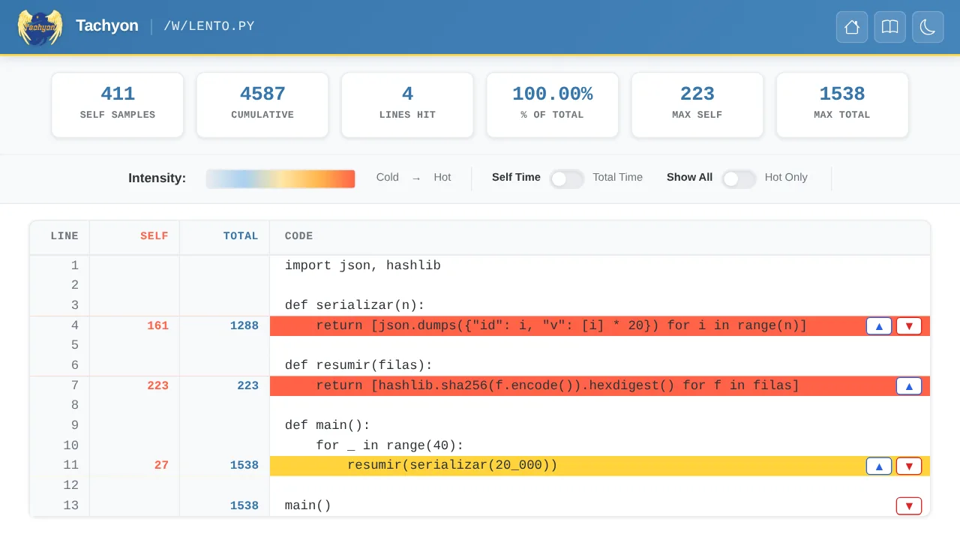
Task: Click the json.dumps return code line
Action: (x=561, y=326)
